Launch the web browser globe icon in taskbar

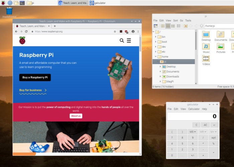pyautogui.click(x=10, y=3)
